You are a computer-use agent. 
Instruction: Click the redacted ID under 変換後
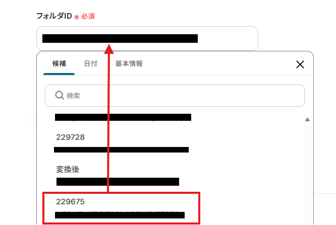click(x=118, y=182)
